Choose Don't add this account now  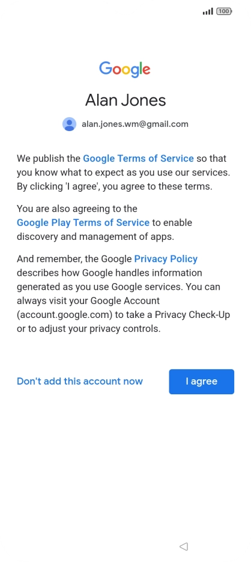pos(80,381)
